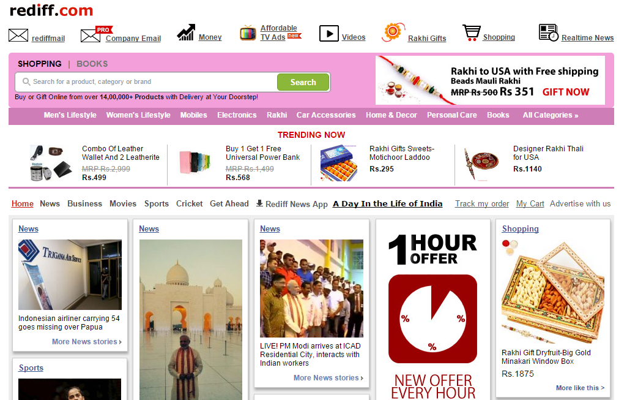627x400 pixels.
Task: Open the Rakhi category in the pink bar
Action: point(276,115)
